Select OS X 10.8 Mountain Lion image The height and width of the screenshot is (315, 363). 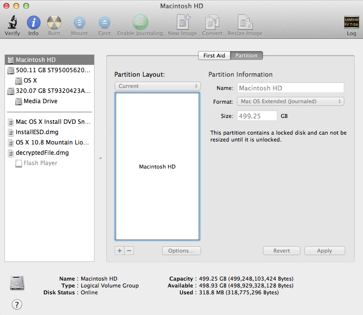point(49,143)
